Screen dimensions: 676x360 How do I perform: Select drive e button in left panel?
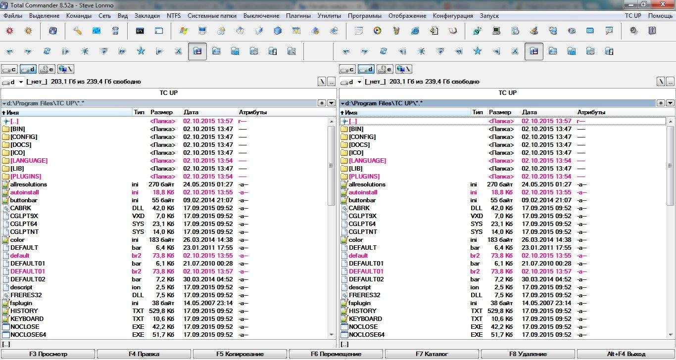47,69
